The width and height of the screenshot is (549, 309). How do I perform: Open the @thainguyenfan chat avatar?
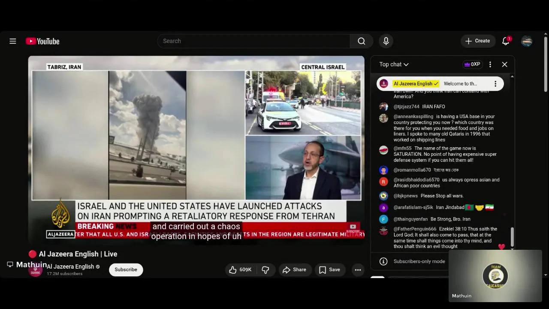tap(383, 219)
